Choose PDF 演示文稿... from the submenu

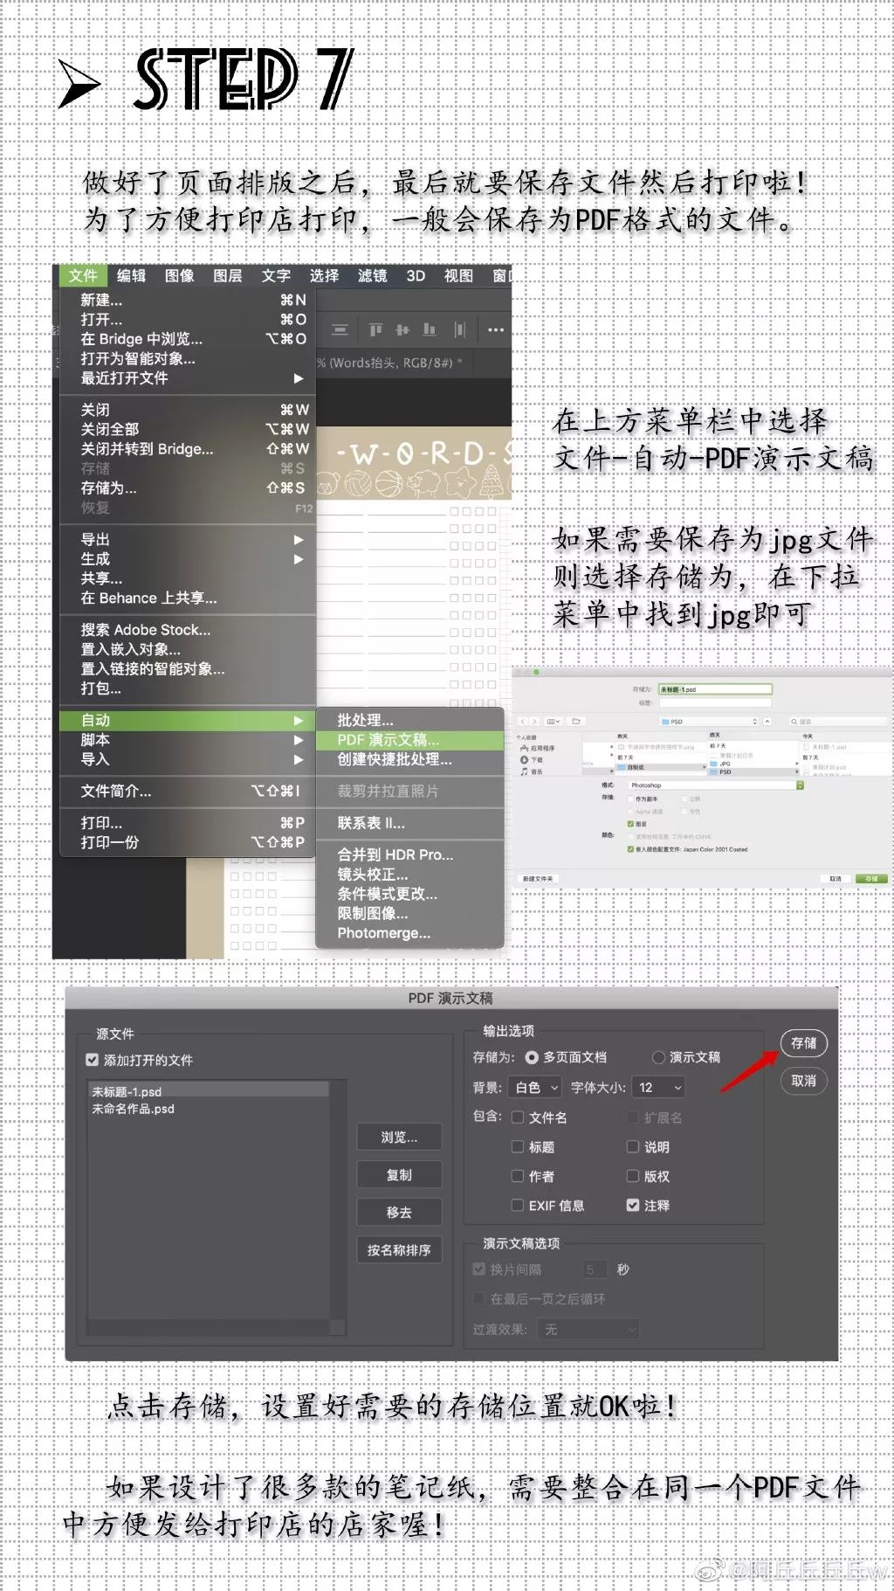409,739
